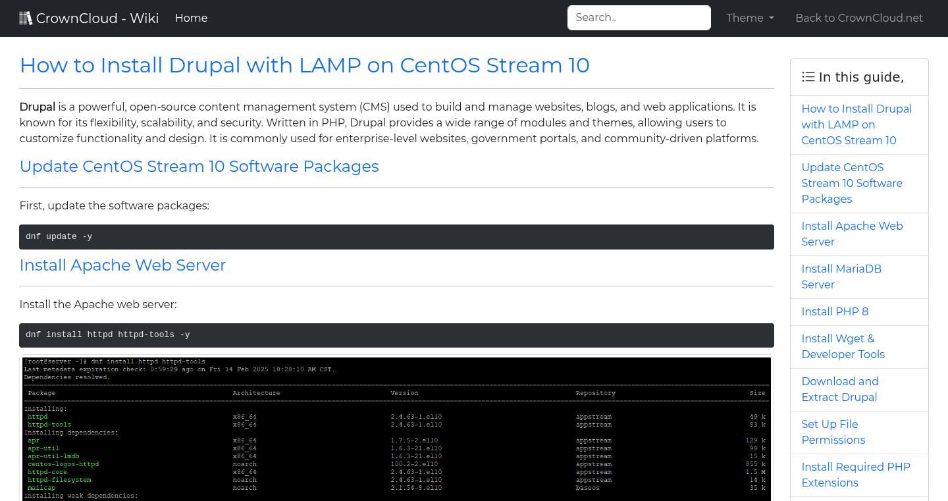
Task: Open Back to CrownCloud.net
Action: [x=859, y=18]
